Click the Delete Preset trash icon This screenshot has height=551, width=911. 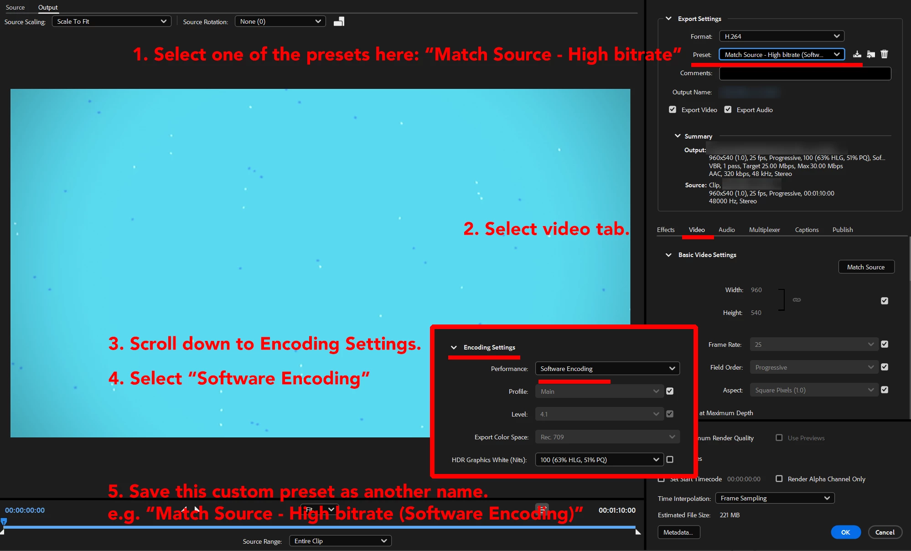coord(885,54)
